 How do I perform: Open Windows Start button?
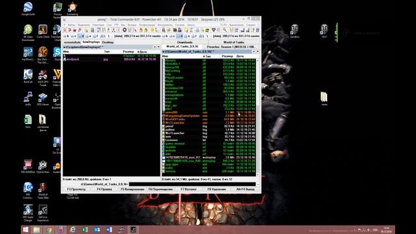(x=25, y=229)
